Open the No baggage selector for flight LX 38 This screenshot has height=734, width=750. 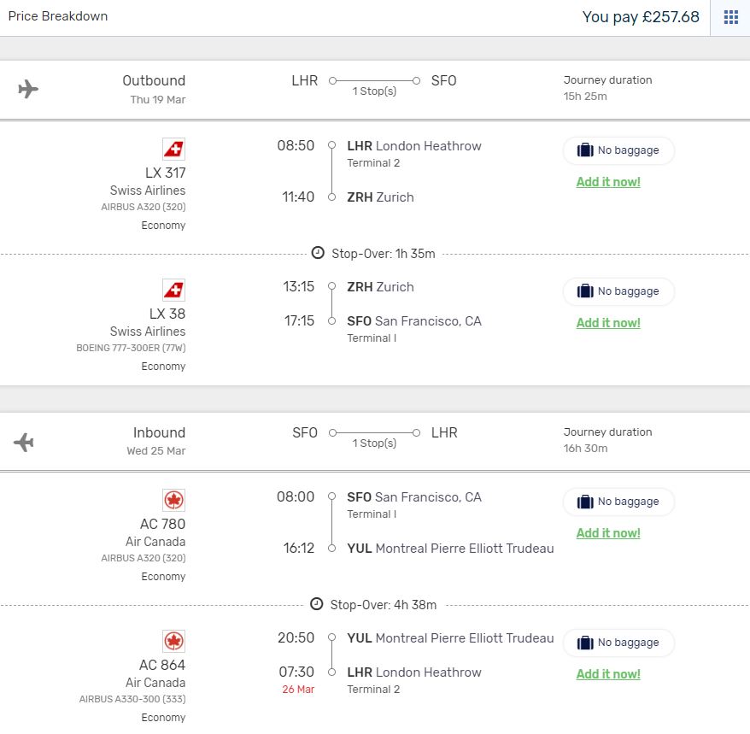pos(619,291)
